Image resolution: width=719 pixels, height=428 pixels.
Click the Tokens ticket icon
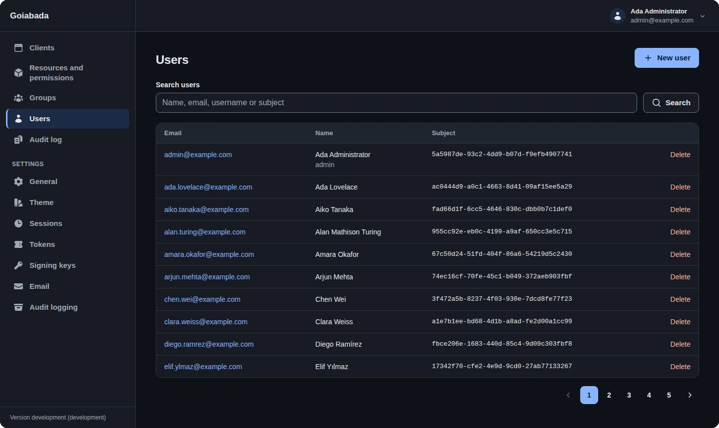tap(18, 244)
